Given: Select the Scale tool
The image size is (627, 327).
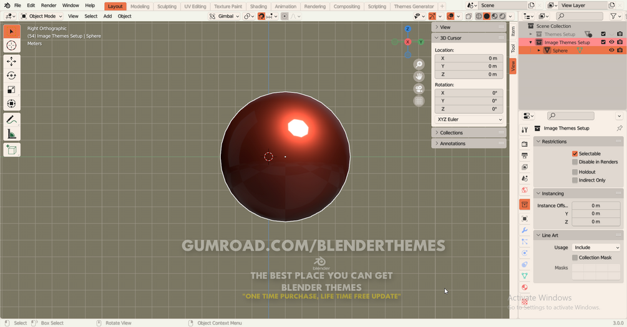Looking at the screenshot, I should [x=12, y=89].
